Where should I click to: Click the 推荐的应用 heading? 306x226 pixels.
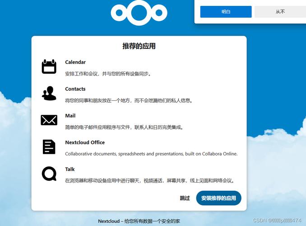[x=139, y=46]
